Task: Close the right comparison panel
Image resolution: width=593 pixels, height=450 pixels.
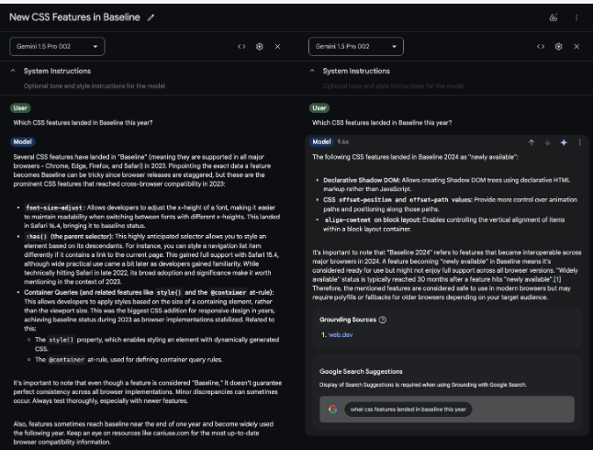Action: (x=576, y=46)
